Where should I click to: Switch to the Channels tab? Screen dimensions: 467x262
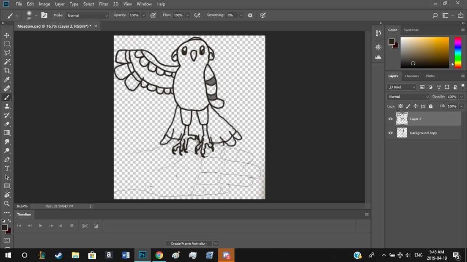(x=412, y=76)
